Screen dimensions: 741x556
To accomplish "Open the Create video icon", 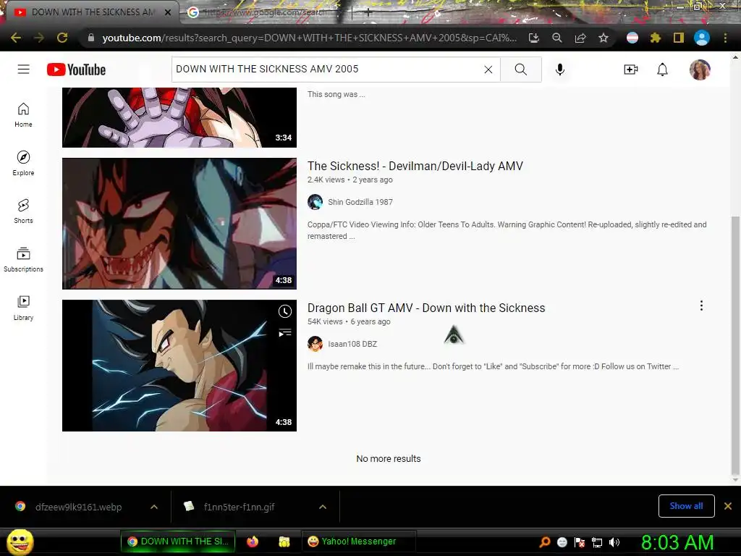I will point(631,69).
